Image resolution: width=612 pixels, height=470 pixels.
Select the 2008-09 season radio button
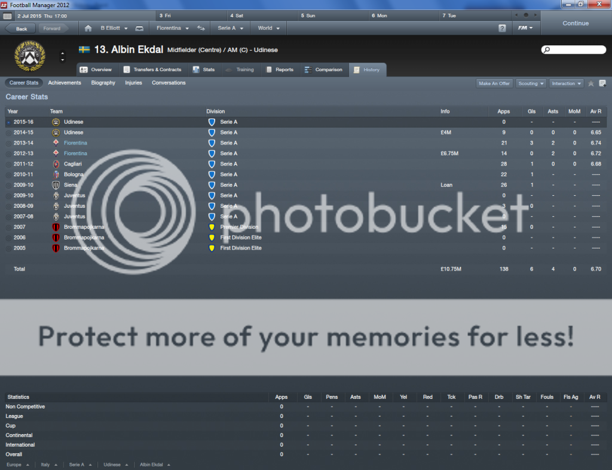tap(8, 207)
